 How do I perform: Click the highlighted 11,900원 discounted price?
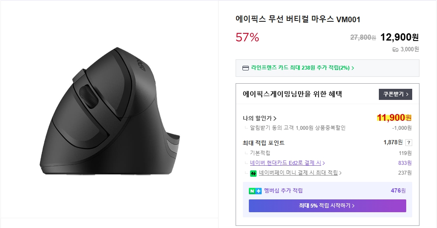click(394, 117)
